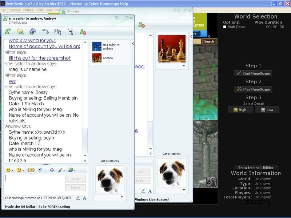Select Low detail button
The image size is (291, 218).
click(267, 110)
